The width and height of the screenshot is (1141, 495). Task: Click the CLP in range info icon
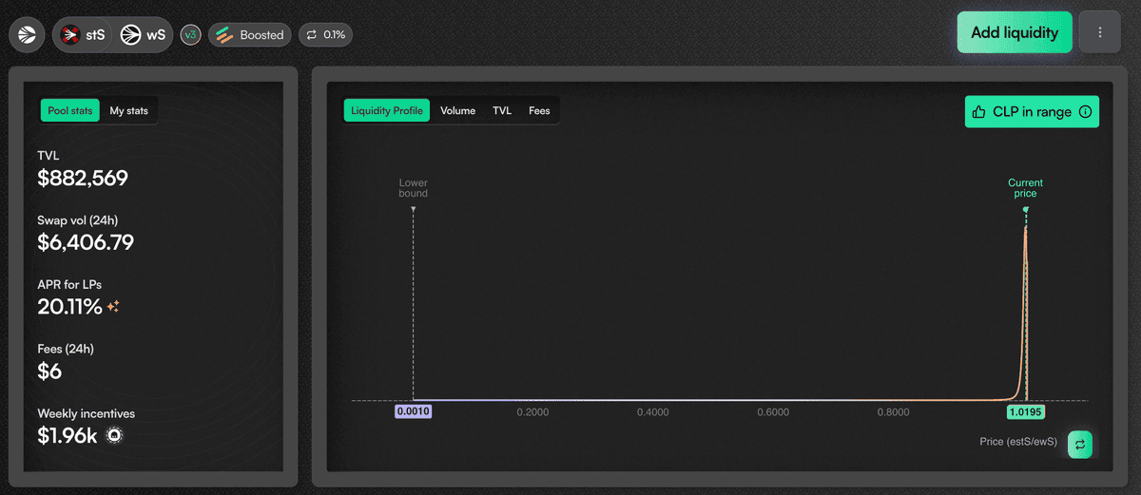coord(1084,112)
